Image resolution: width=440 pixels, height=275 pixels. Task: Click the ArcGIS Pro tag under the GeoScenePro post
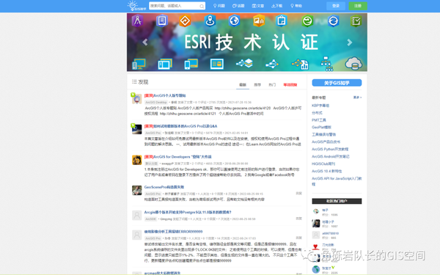[153, 194]
